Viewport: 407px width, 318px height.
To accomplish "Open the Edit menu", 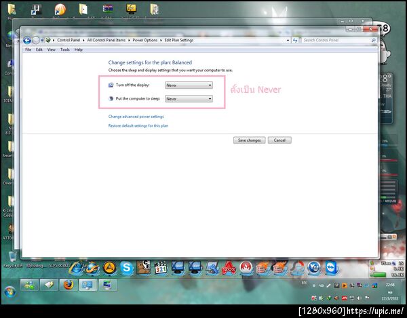I will [x=39, y=49].
